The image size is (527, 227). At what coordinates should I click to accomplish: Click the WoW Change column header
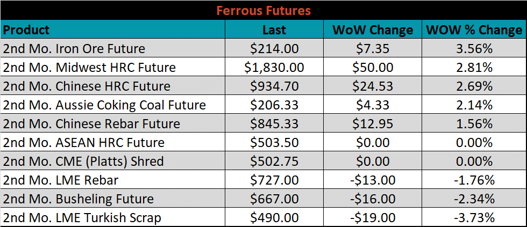point(372,29)
